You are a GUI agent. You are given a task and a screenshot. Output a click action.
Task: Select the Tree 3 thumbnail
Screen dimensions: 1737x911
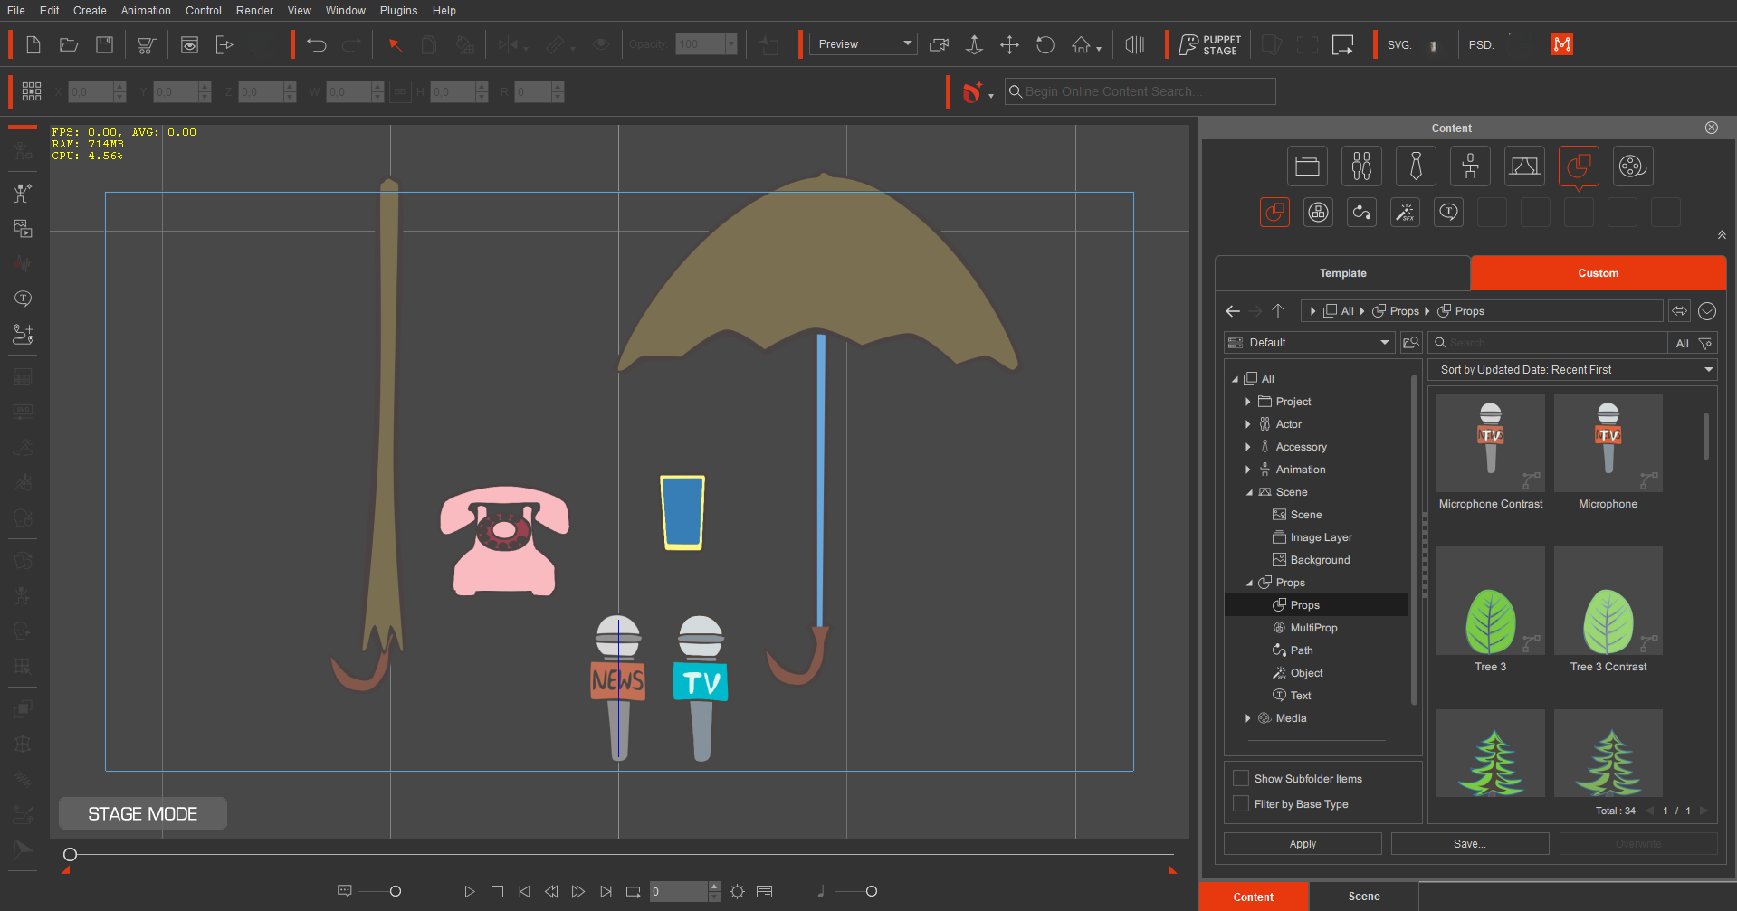[x=1490, y=600]
